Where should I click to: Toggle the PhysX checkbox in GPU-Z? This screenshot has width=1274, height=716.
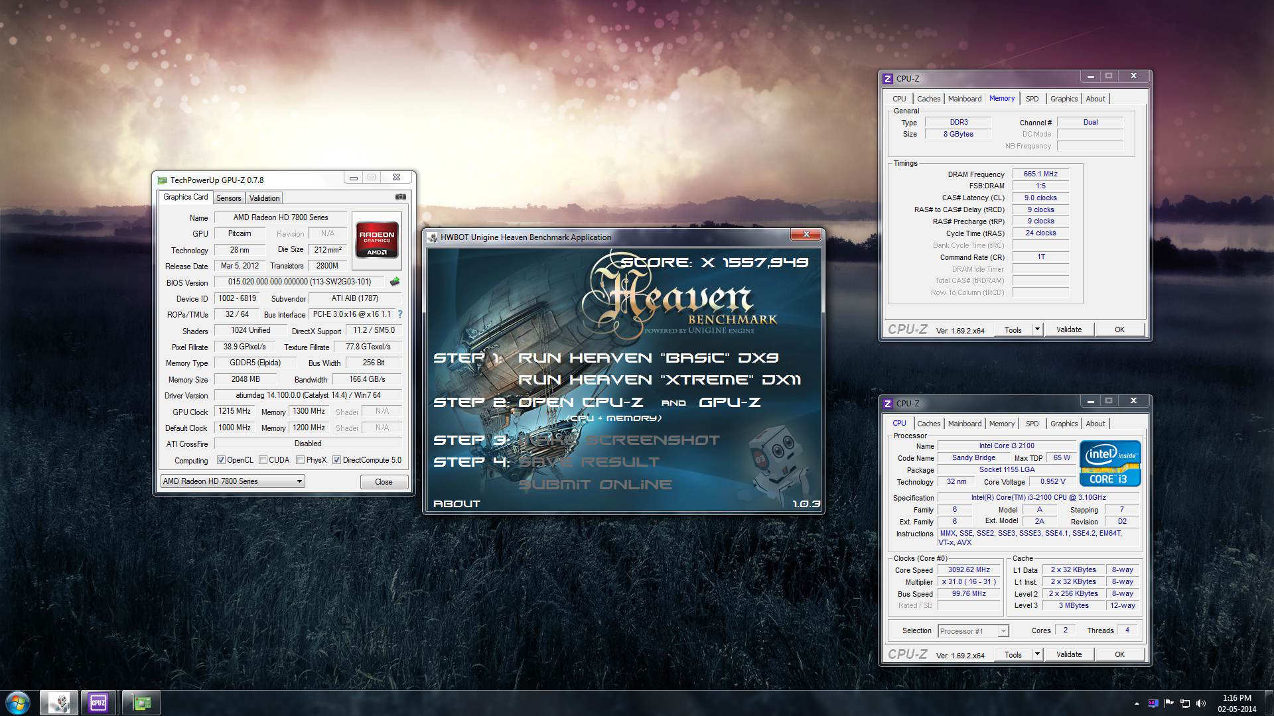tap(300, 460)
